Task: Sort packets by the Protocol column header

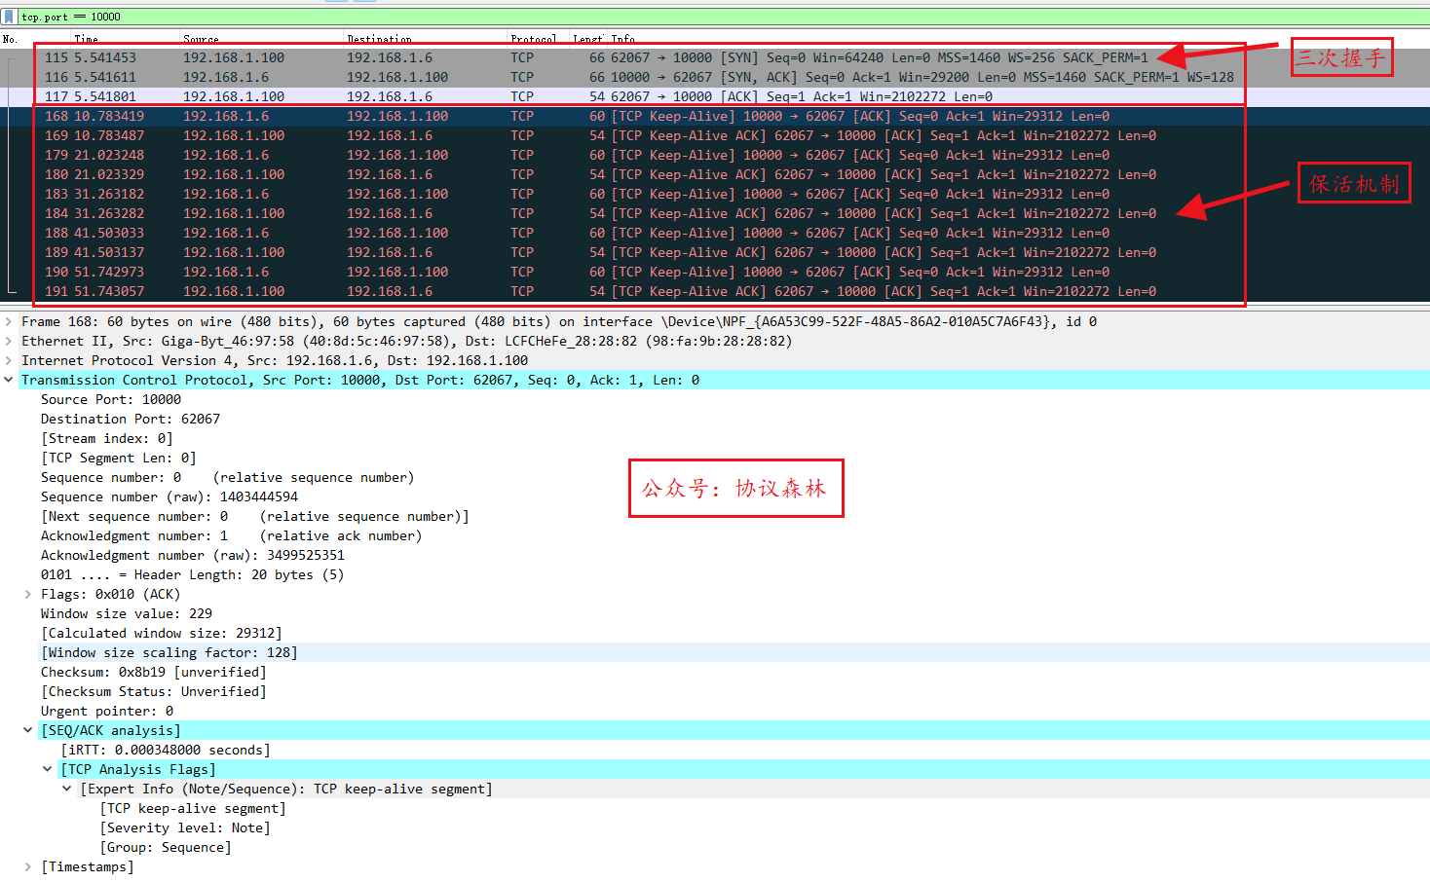Action: (538, 39)
